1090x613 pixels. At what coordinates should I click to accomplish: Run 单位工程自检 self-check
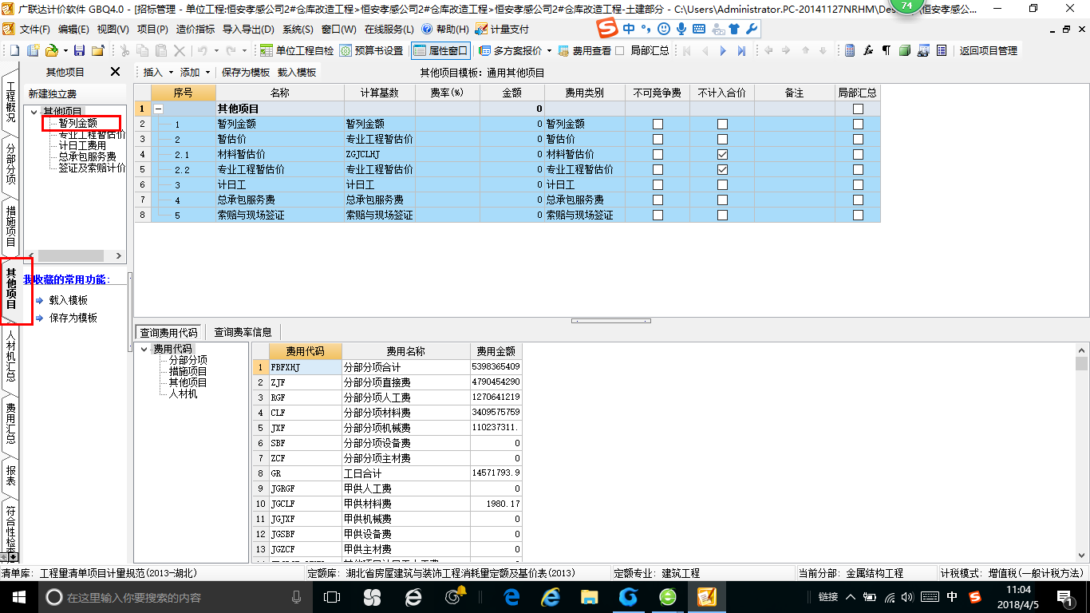[297, 50]
